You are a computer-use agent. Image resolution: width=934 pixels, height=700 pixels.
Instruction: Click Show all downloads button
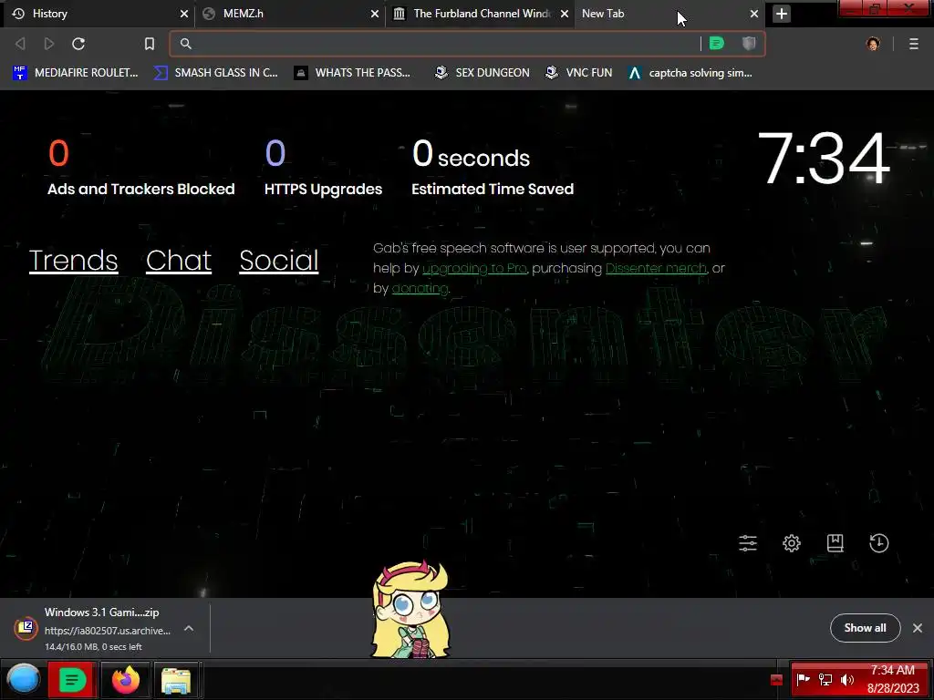865,628
